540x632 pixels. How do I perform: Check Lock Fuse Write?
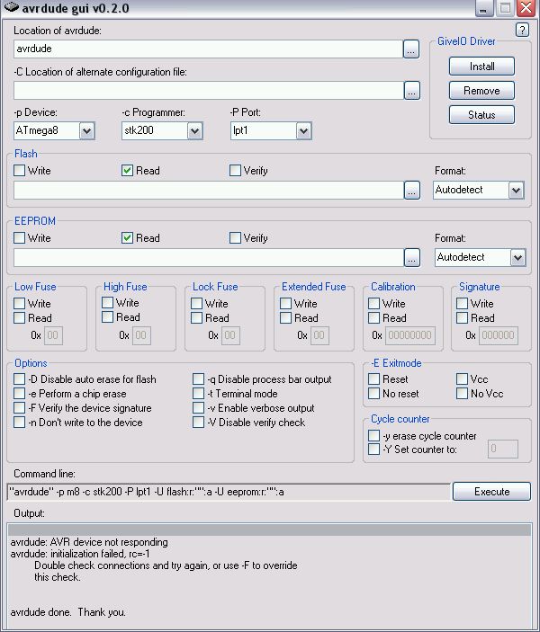196,303
